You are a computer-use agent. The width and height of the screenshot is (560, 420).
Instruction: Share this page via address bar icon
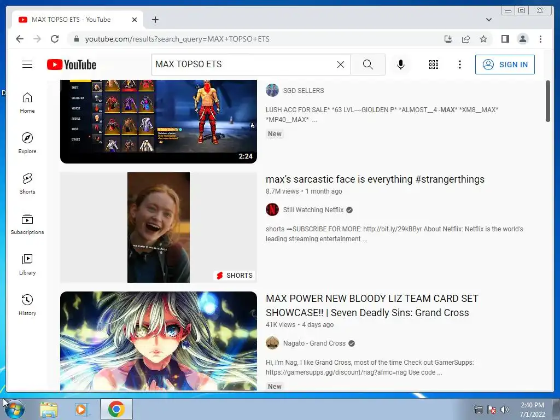tap(466, 39)
